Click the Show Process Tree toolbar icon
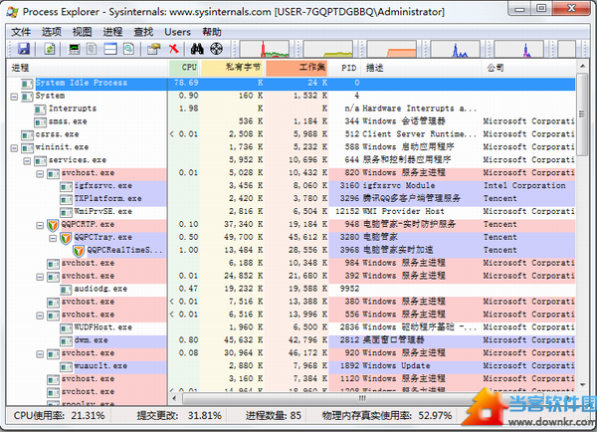597x432 pixels. 92,49
